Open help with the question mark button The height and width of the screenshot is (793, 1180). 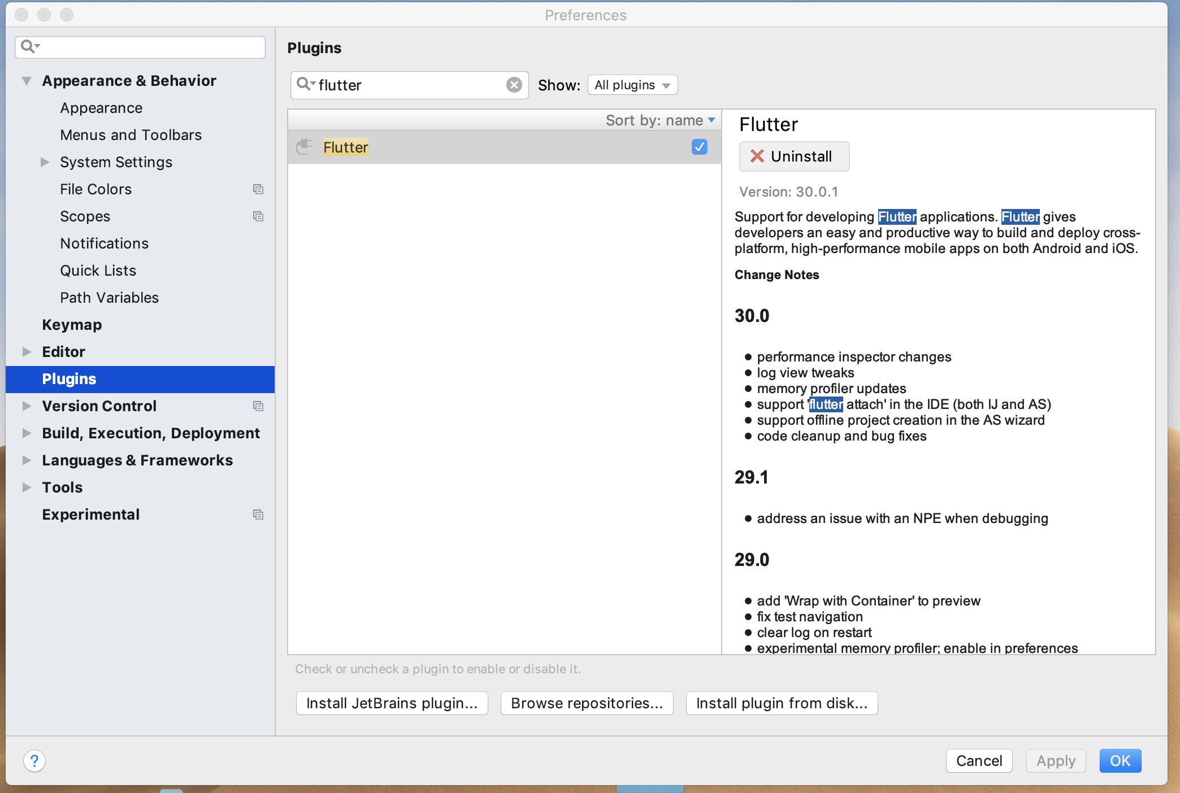(34, 760)
